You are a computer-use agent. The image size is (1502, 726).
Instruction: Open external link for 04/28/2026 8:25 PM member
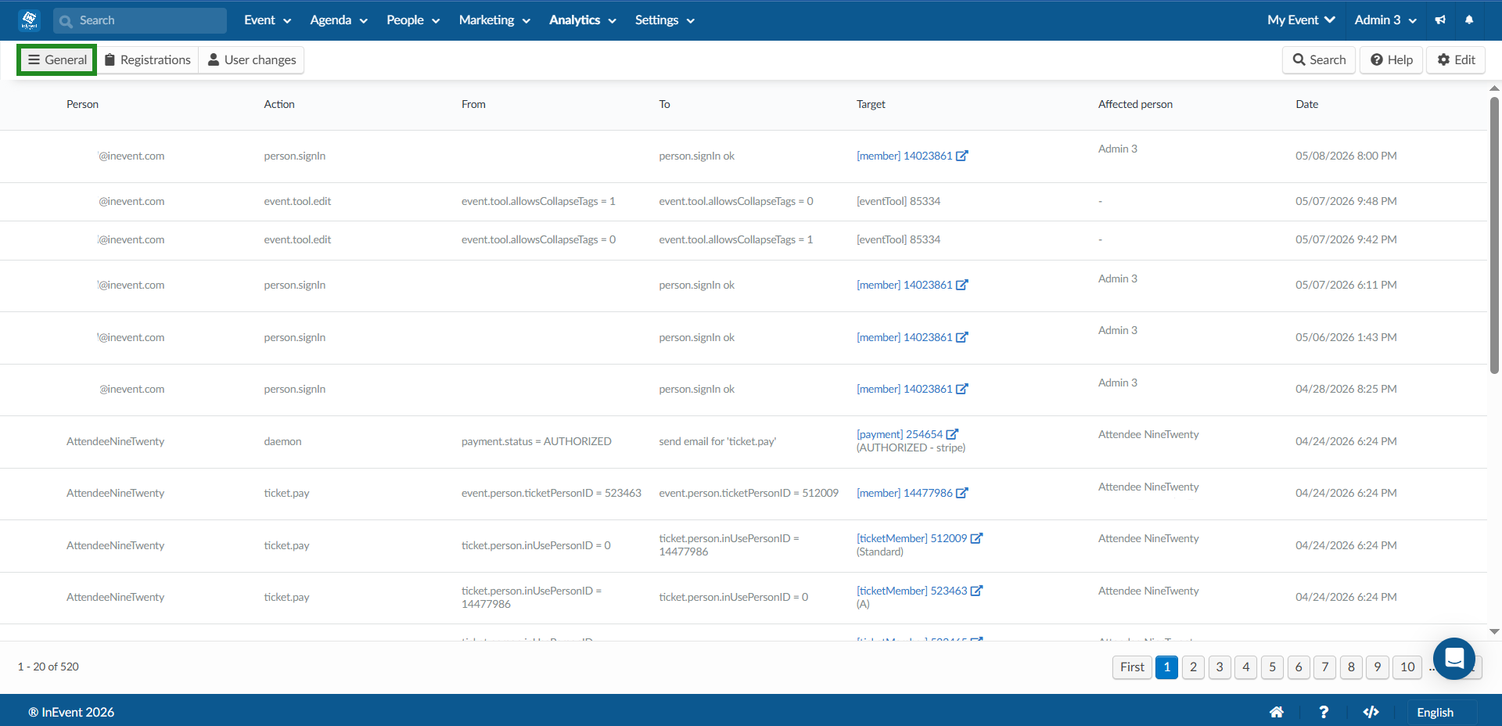[x=962, y=389]
